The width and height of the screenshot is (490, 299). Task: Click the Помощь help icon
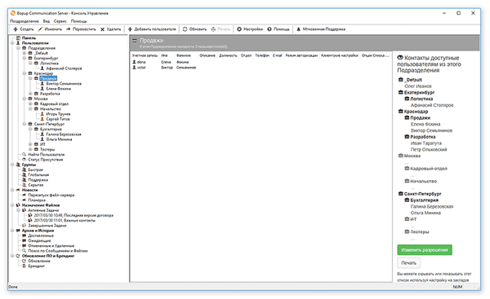coord(269,29)
